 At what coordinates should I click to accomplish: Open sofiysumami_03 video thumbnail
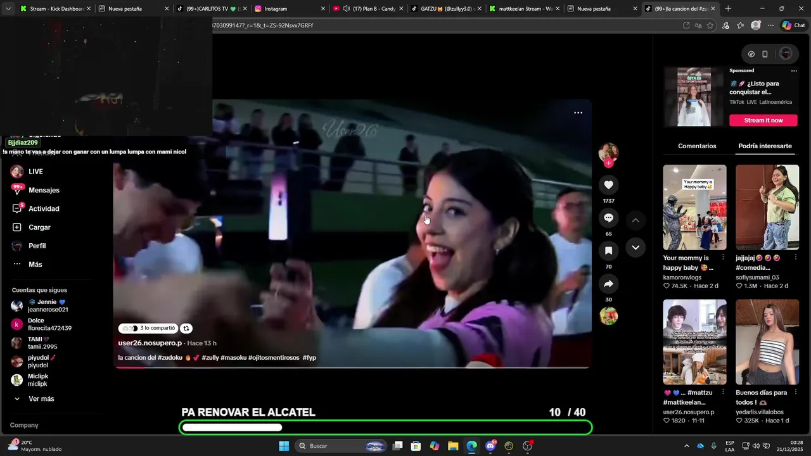[767, 207]
